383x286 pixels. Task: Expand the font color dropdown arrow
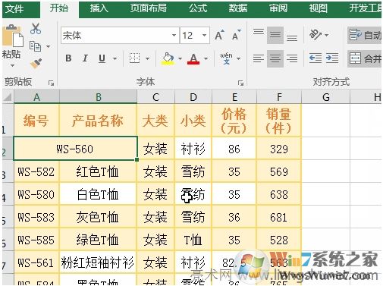pos(206,58)
